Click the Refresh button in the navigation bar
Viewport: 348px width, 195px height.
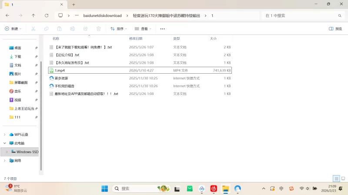[47, 15]
